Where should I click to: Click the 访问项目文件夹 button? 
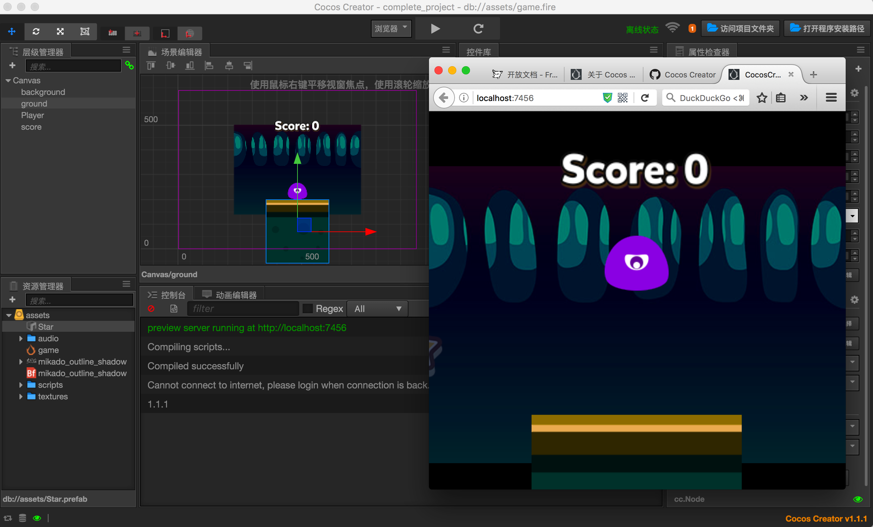coord(740,29)
